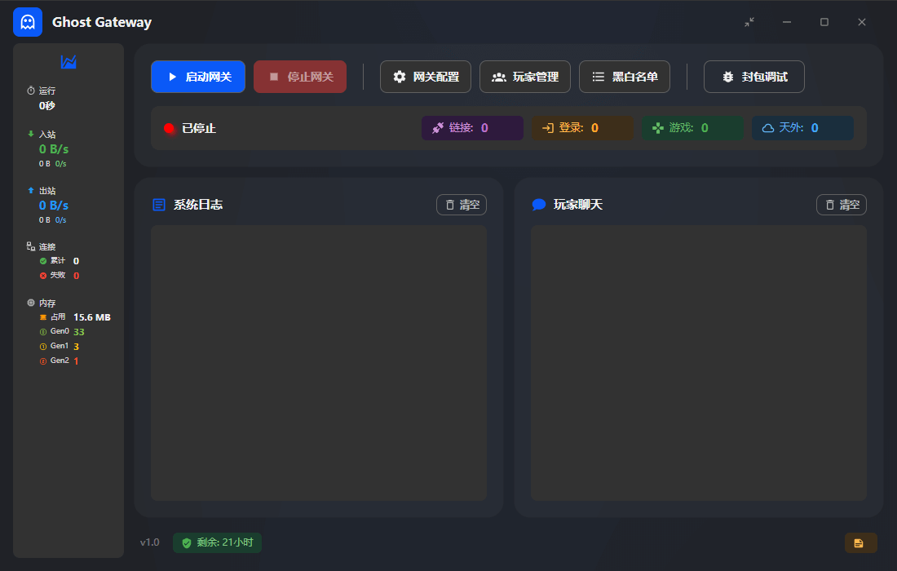The image size is (897, 571).
Task: Open 网关配置 gateway settings
Action: tap(426, 77)
